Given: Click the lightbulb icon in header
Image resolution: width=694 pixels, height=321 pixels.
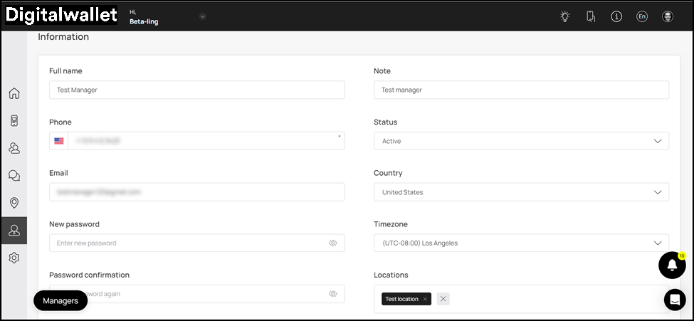Looking at the screenshot, I should click(565, 16).
